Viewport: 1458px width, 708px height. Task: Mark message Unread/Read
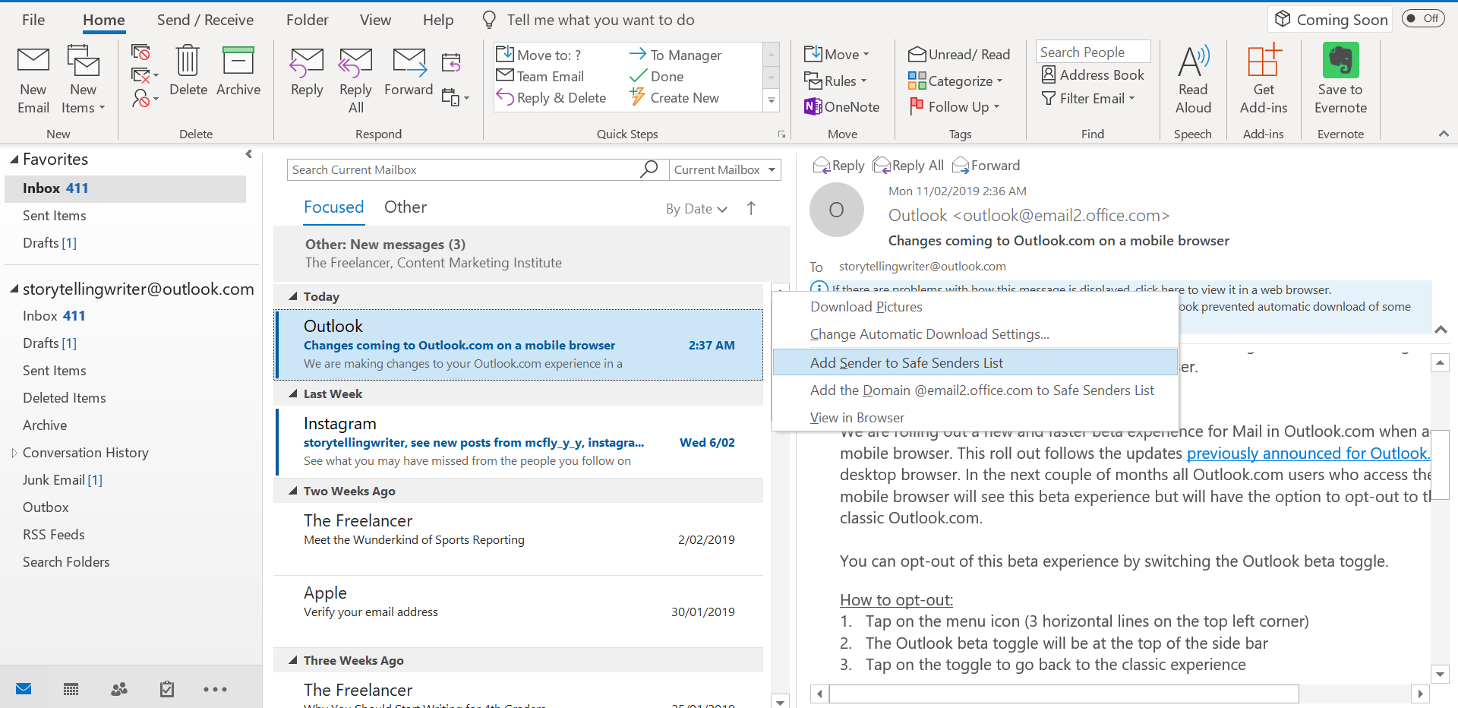959,54
